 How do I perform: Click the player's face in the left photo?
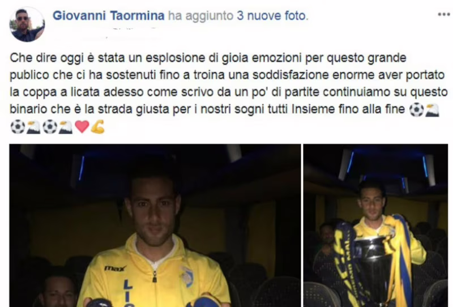pos(153,205)
